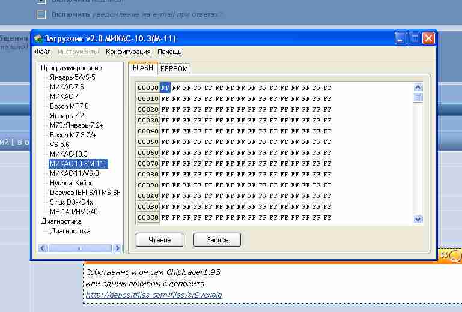Click the 00030 address row header
462x312 pixels.
point(148,121)
